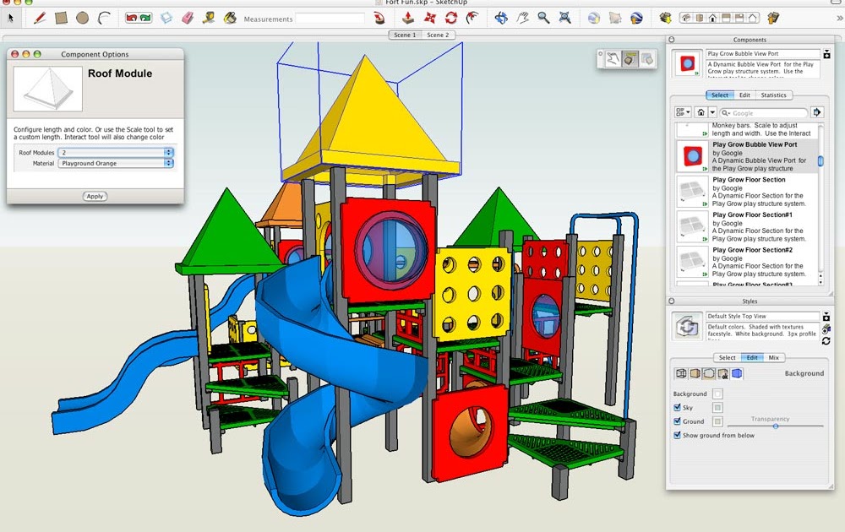Image resolution: width=845 pixels, height=532 pixels.
Task: Click Apply in Component Options
Action: [95, 197]
